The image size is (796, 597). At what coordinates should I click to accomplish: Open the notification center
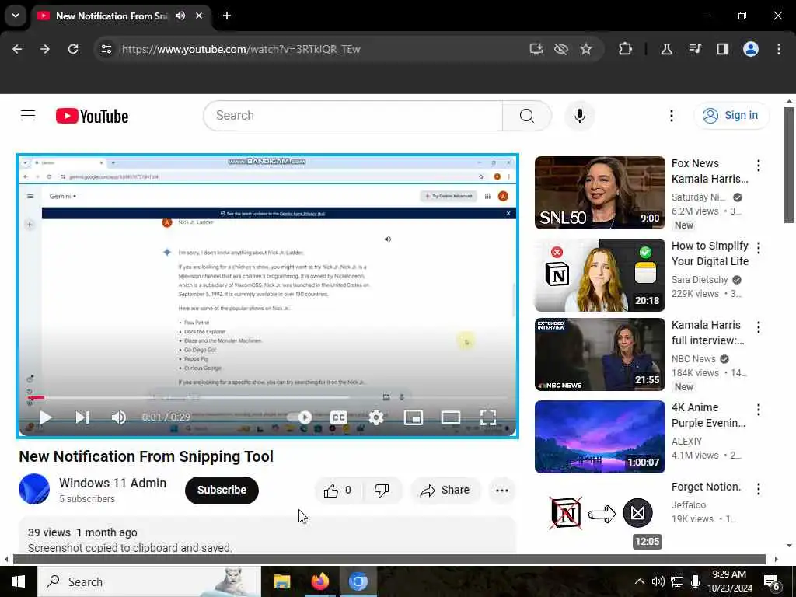tap(772, 581)
